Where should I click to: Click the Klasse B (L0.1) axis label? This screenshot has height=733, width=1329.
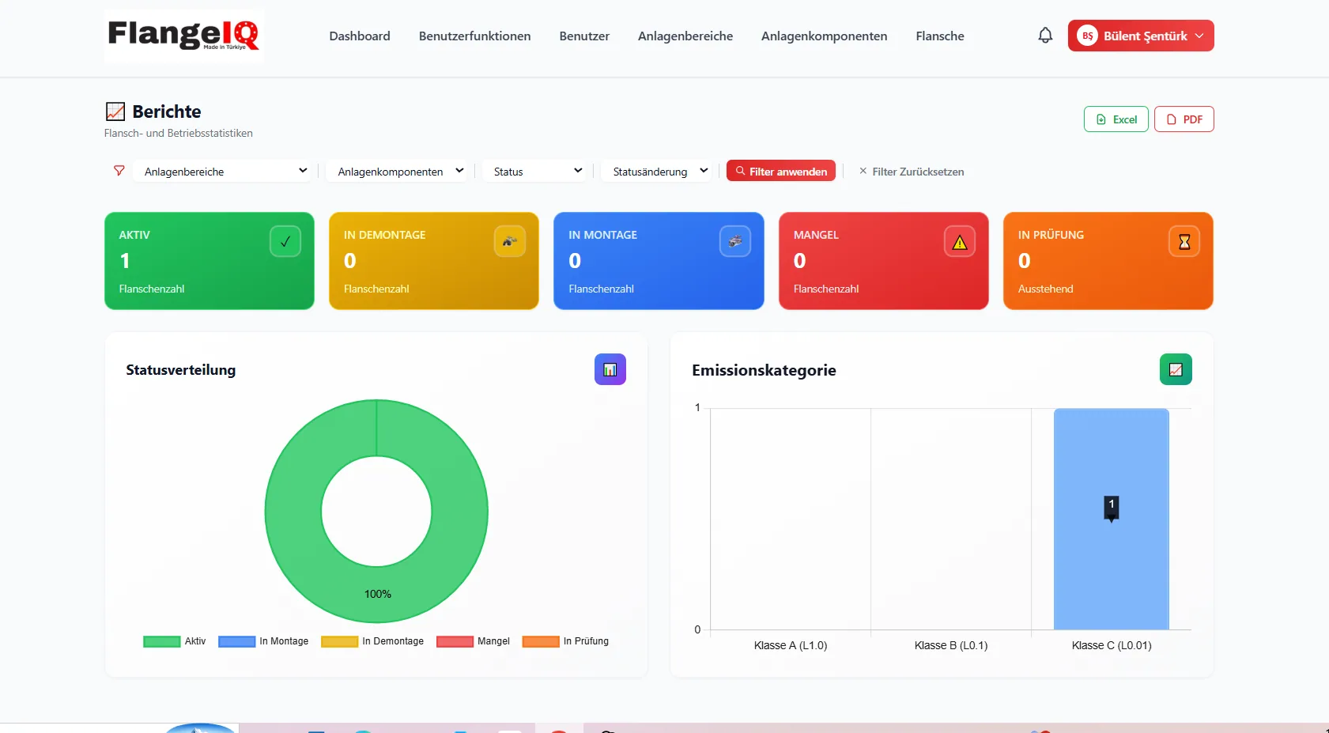[951, 645]
